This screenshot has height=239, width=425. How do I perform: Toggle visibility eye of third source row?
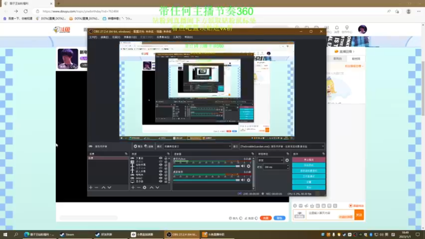[160, 165]
